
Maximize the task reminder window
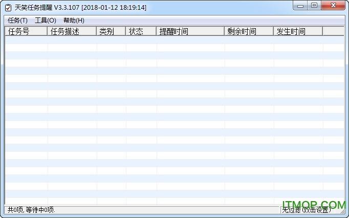tap(314, 6)
